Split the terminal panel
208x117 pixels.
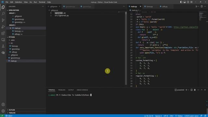pyautogui.click(x=191, y=90)
